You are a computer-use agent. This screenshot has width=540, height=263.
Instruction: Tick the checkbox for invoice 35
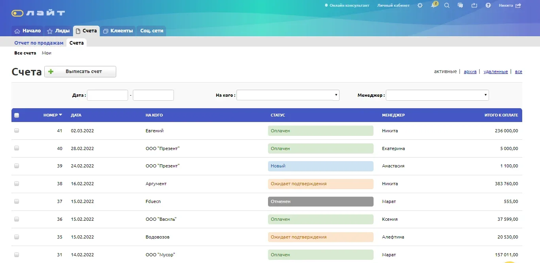[x=17, y=237]
